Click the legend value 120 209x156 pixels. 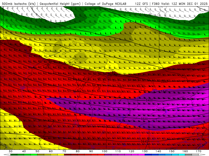131,151
